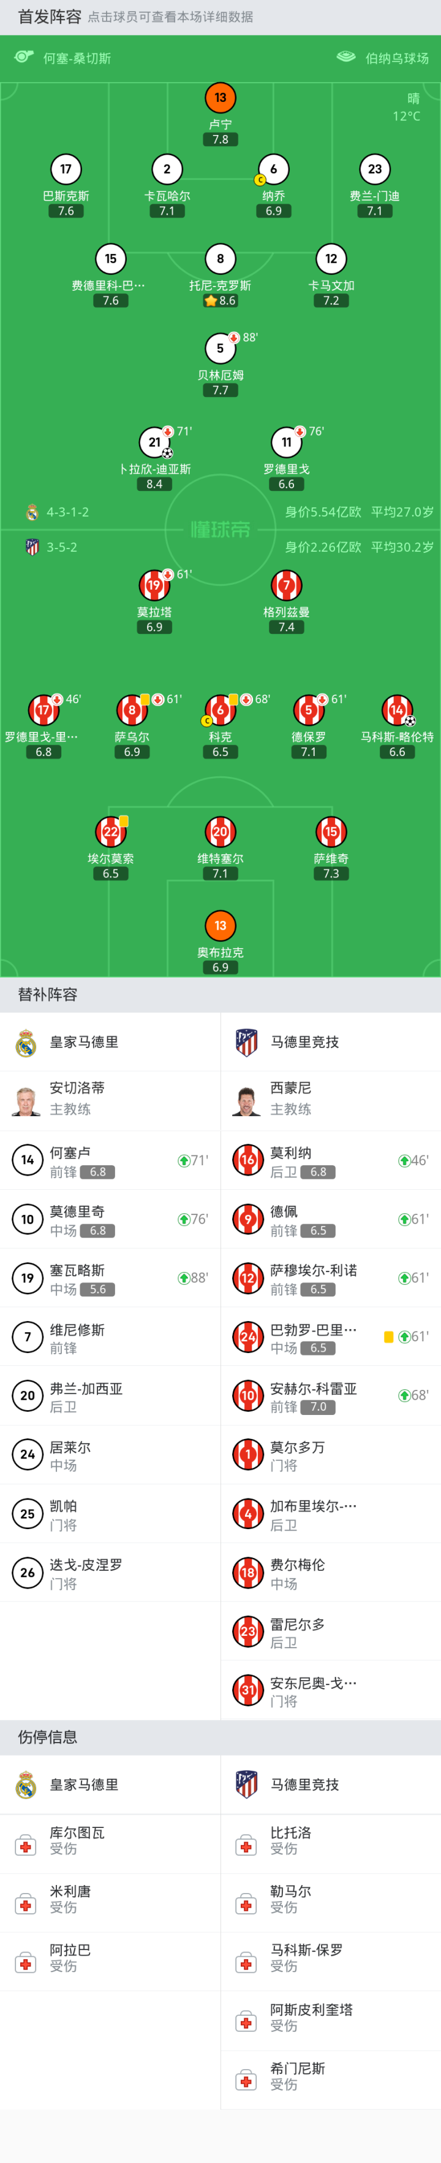This screenshot has width=441, height=2163.
Task: Open substitute 莫德里奇 number 10 row
Action: 110,1219
